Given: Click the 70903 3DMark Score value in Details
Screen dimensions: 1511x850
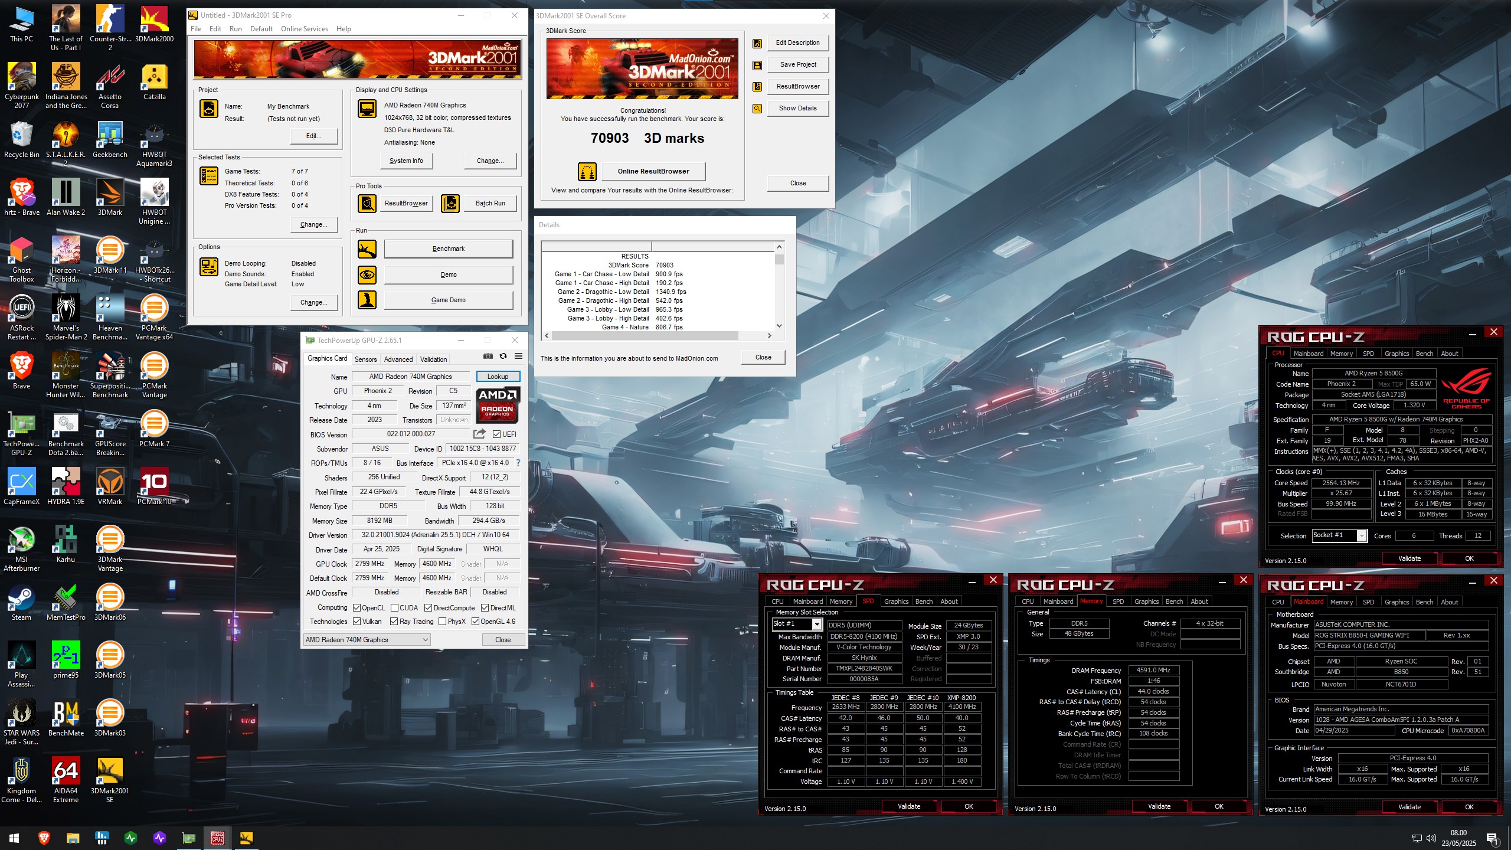Looking at the screenshot, I should click(664, 265).
